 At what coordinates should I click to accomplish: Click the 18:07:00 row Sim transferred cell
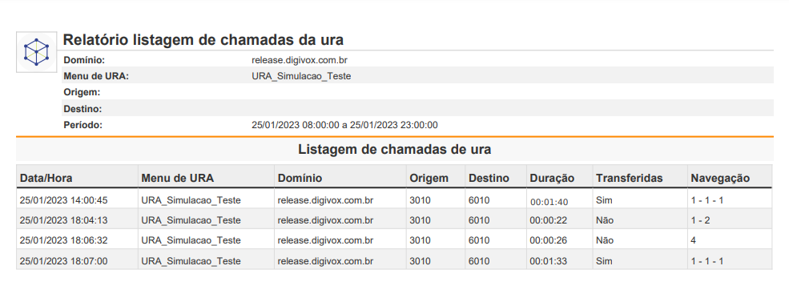(604, 261)
